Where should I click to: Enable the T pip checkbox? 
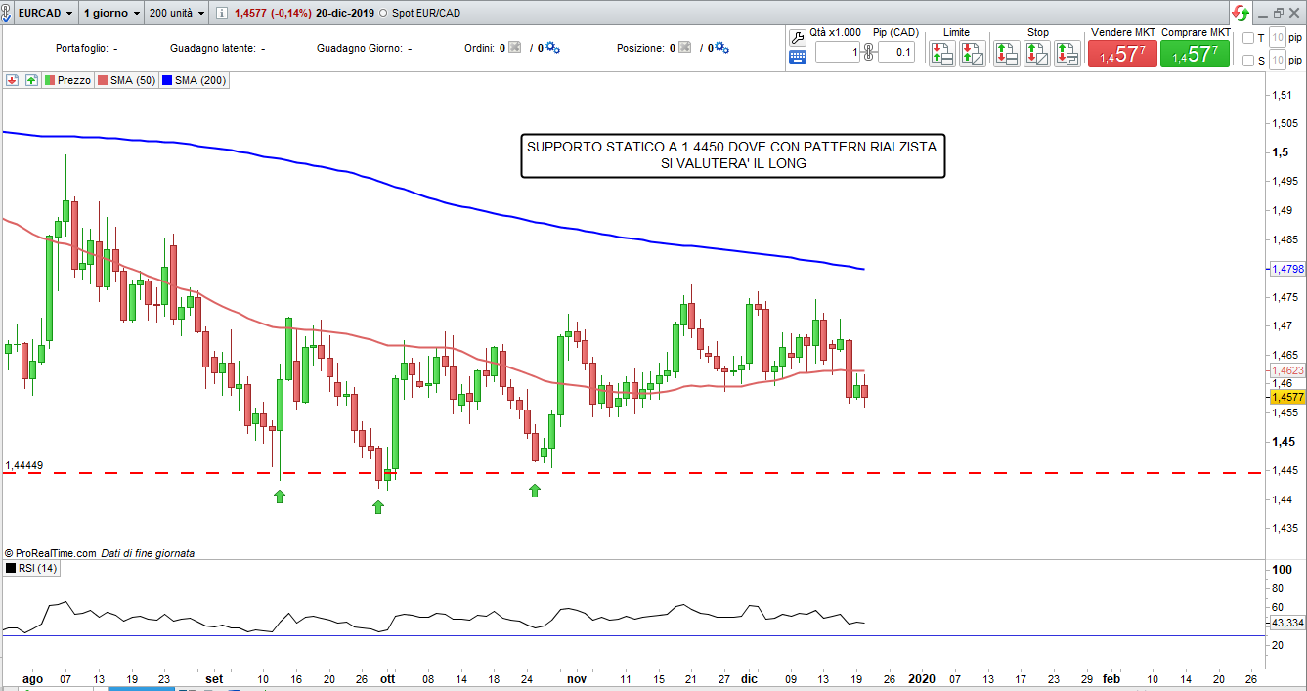[1247, 38]
